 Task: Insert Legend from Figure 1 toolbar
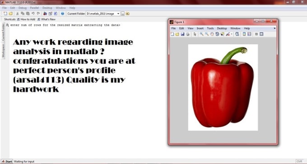(249, 34)
